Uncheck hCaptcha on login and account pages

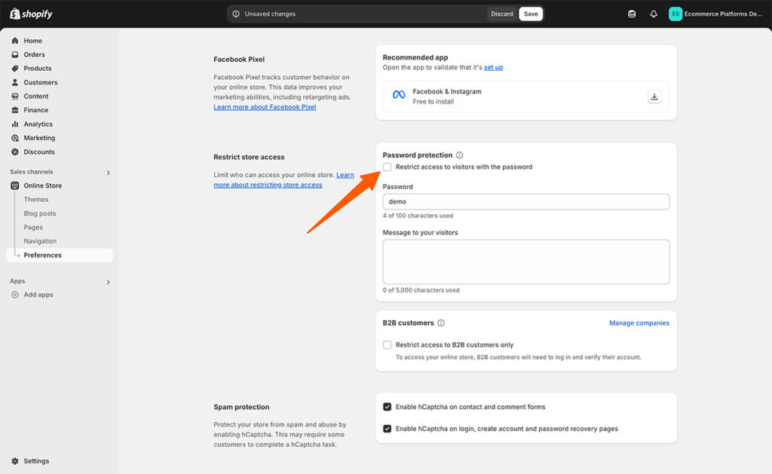[388, 429]
